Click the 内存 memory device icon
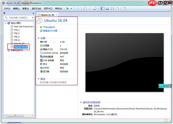The image size is (173, 124). click(41, 42)
